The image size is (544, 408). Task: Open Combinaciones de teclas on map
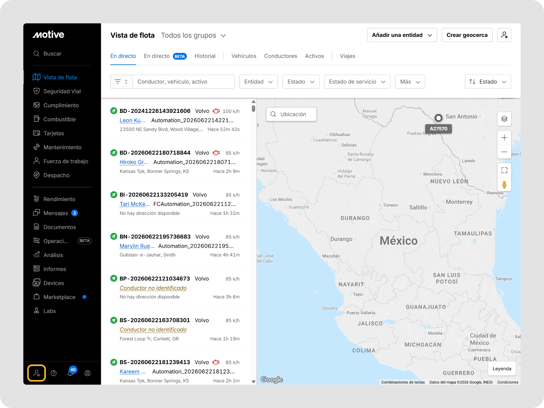(x=403, y=382)
